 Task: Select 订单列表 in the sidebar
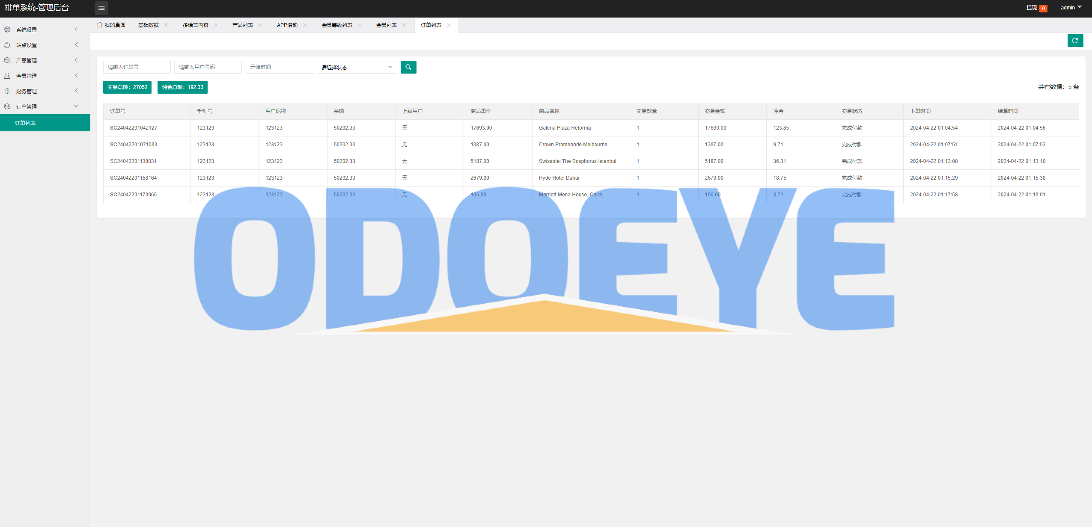click(x=45, y=123)
